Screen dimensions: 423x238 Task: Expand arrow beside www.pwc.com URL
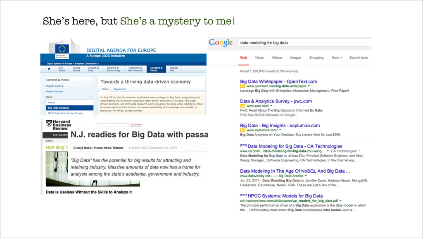click(271, 106)
